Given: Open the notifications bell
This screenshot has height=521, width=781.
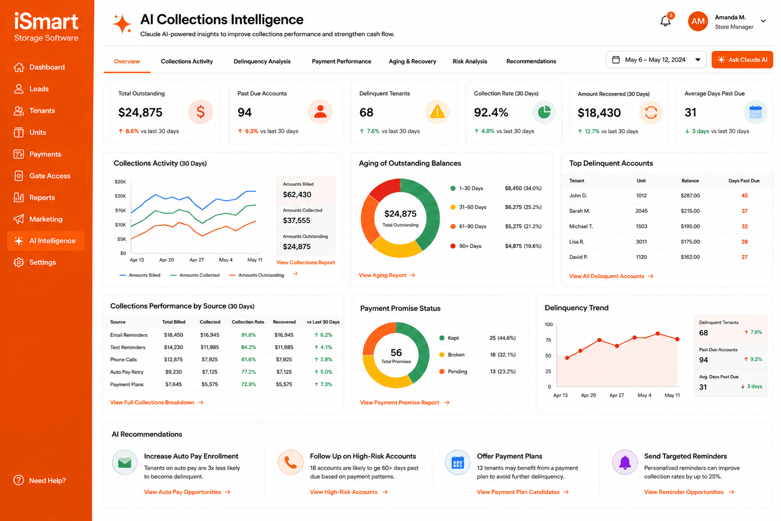Looking at the screenshot, I should [x=666, y=21].
